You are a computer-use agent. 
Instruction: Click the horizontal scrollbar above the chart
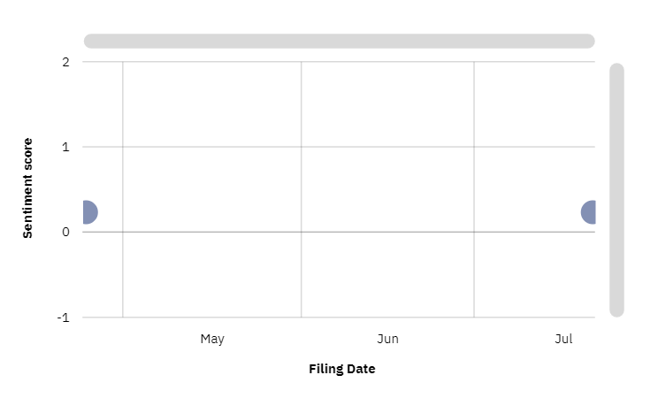(x=340, y=41)
